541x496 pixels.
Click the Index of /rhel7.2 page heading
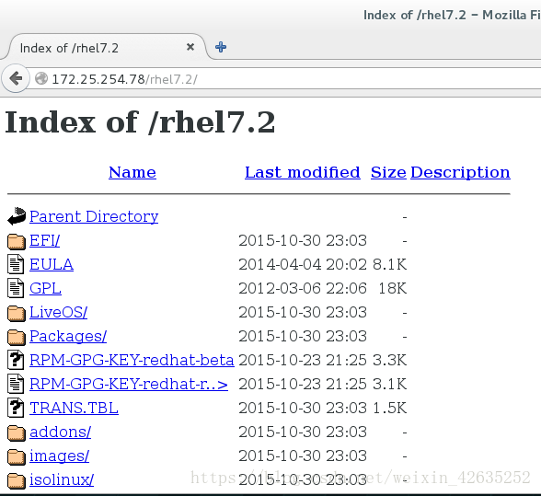click(140, 122)
